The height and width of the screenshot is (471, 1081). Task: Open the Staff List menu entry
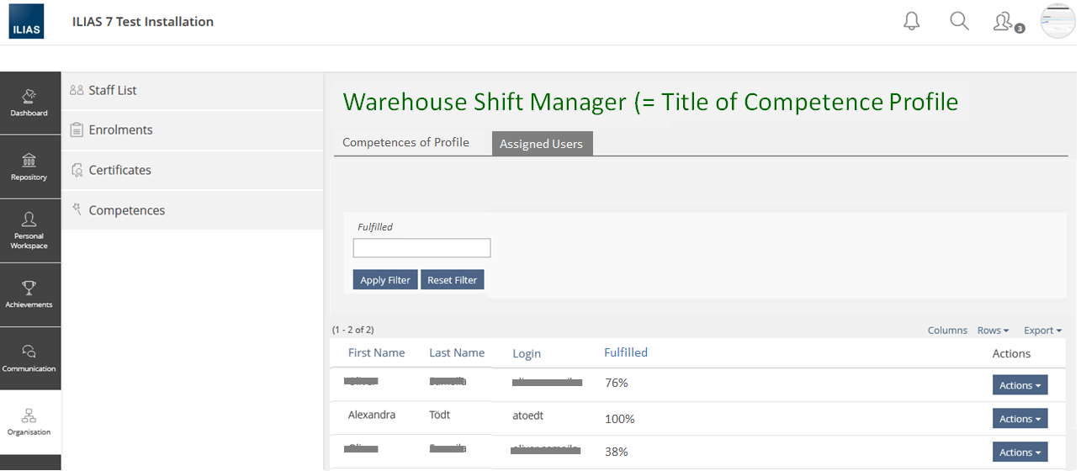(113, 90)
